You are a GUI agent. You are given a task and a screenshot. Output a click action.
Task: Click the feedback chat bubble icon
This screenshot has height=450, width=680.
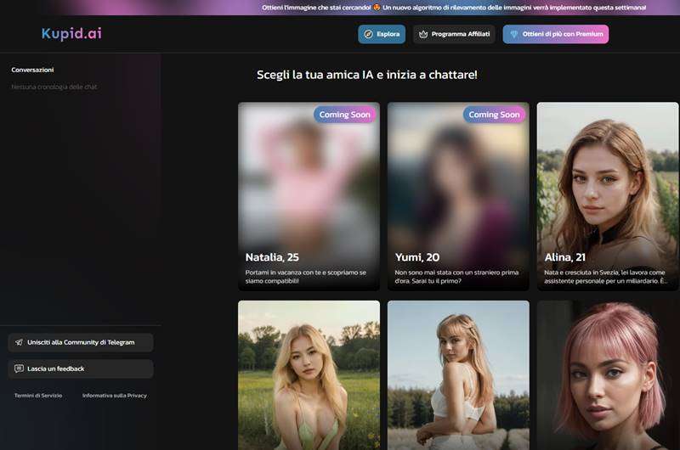(19, 368)
